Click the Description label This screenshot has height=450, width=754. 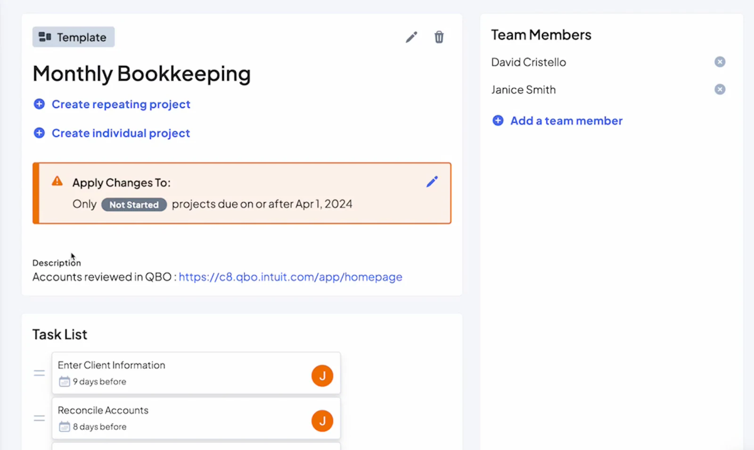[x=57, y=263]
